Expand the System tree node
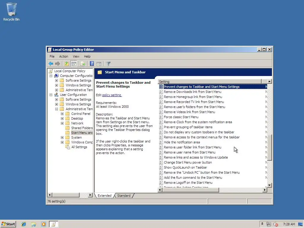This screenshot has height=228, width=304. click(62, 137)
